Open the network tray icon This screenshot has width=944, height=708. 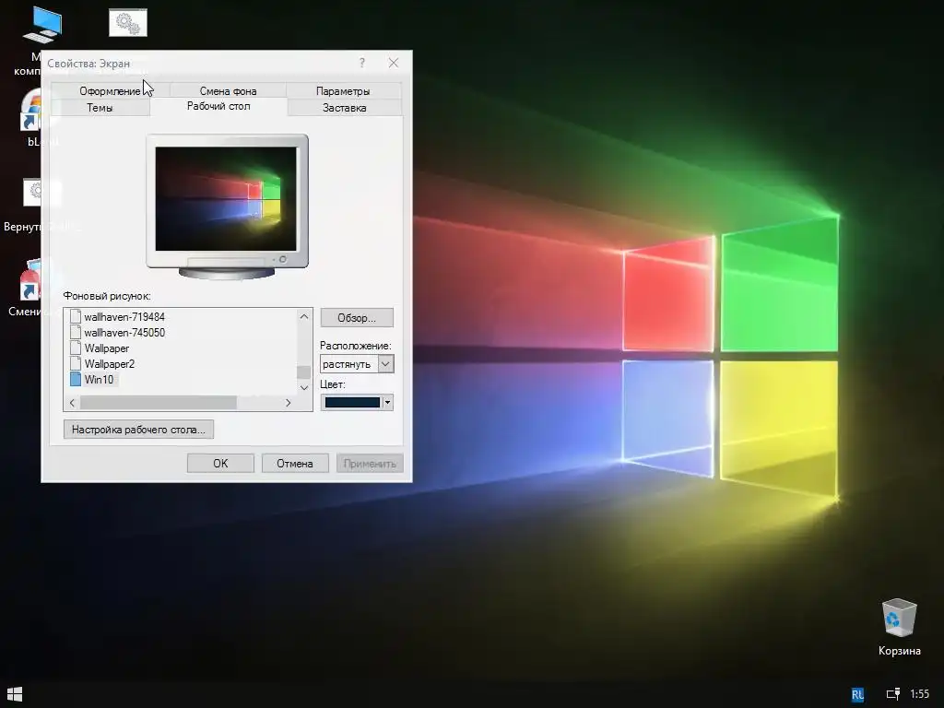click(893, 694)
